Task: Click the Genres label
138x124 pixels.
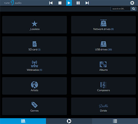Action: tap(34, 111)
